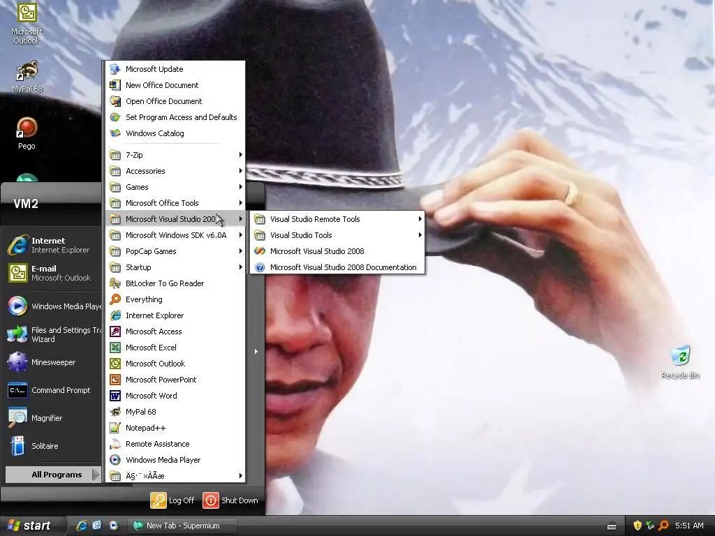715x536 pixels.
Task: Click the All Programs button
Action: 53,475
